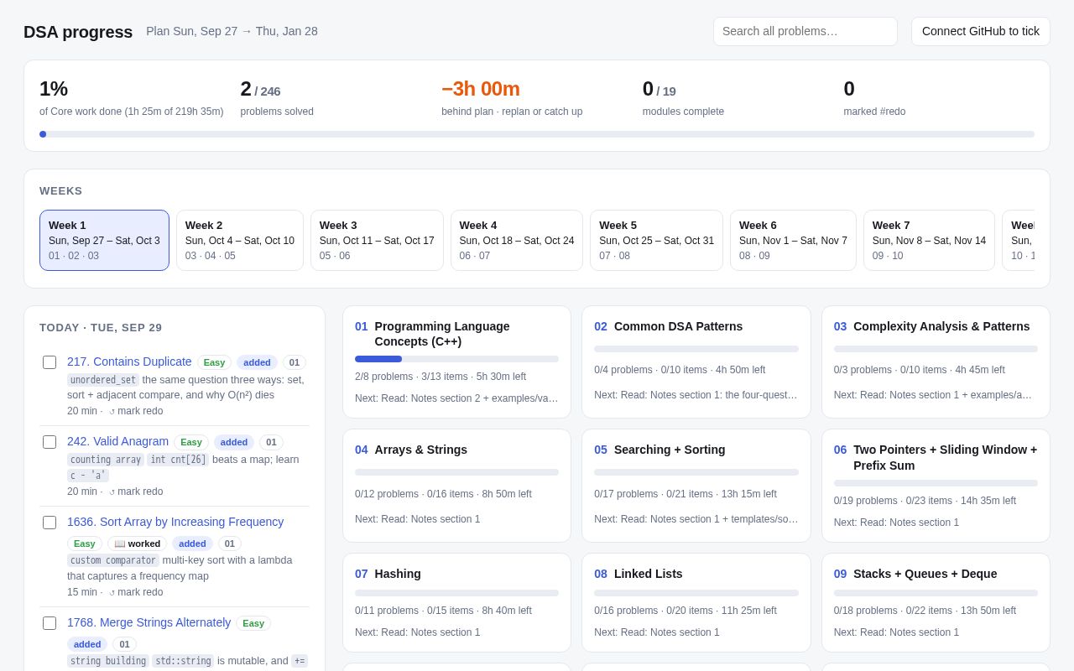Tick the checkbox for 242. Valid Anagram
Screen dimensions: 1074x671
click(x=50, y=442)
